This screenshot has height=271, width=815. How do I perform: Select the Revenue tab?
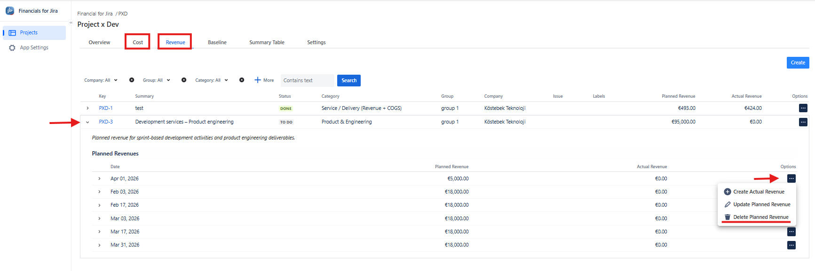(x=175, y=42)
